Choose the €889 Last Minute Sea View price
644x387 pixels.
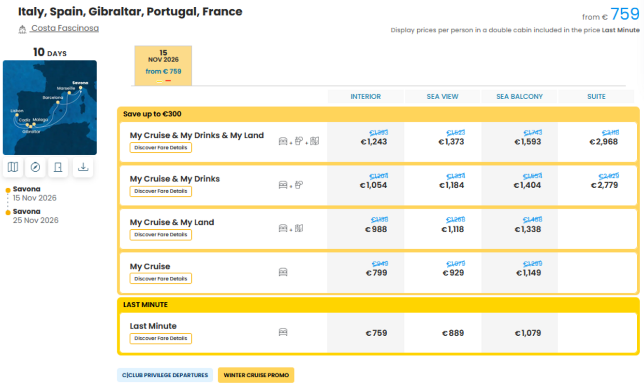tap(453, 333)
